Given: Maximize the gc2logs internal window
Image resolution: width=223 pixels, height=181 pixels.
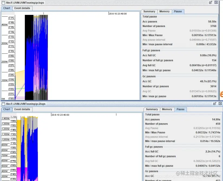Looking at the screenshot, I should point(215,104).
